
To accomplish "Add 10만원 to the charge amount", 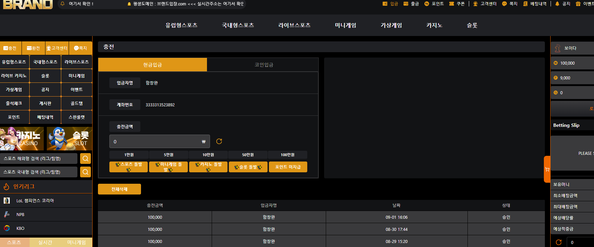I will [208, 155].
